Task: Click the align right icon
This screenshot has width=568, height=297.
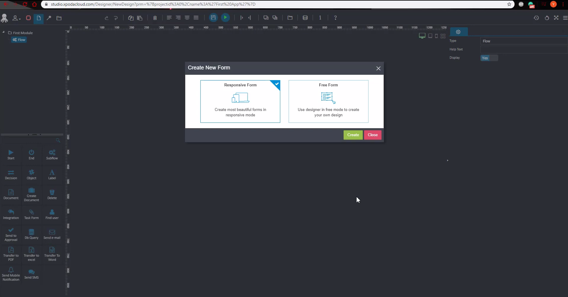Action: (178, 18)
